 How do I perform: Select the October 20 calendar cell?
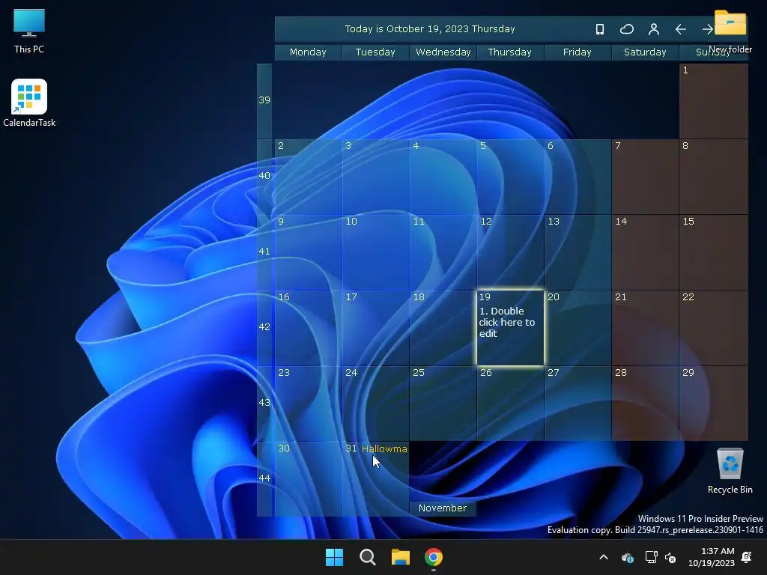point(577,328)
